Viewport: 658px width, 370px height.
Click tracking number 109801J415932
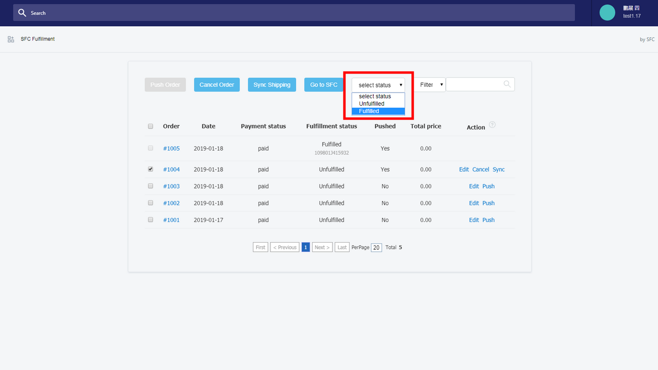[332, 153]
